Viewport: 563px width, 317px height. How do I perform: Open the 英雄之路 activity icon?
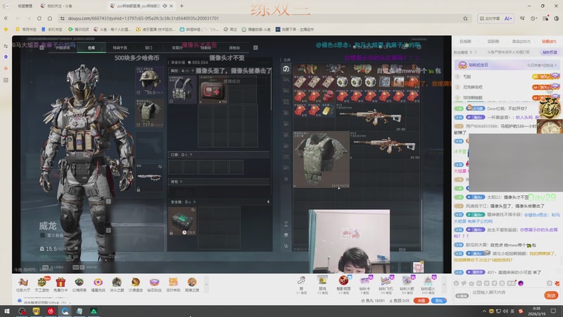pos(191,285)
